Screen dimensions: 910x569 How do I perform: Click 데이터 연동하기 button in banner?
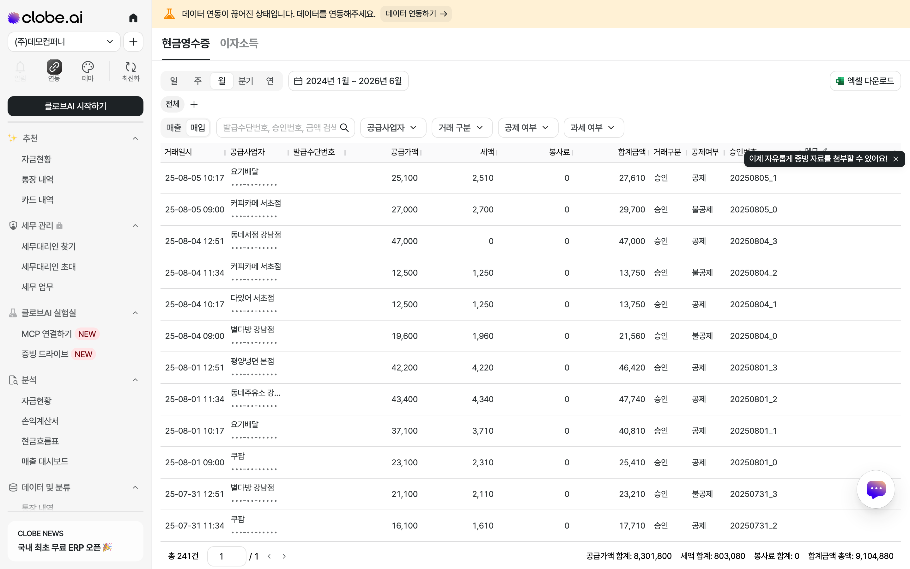[x=416, y=14]
